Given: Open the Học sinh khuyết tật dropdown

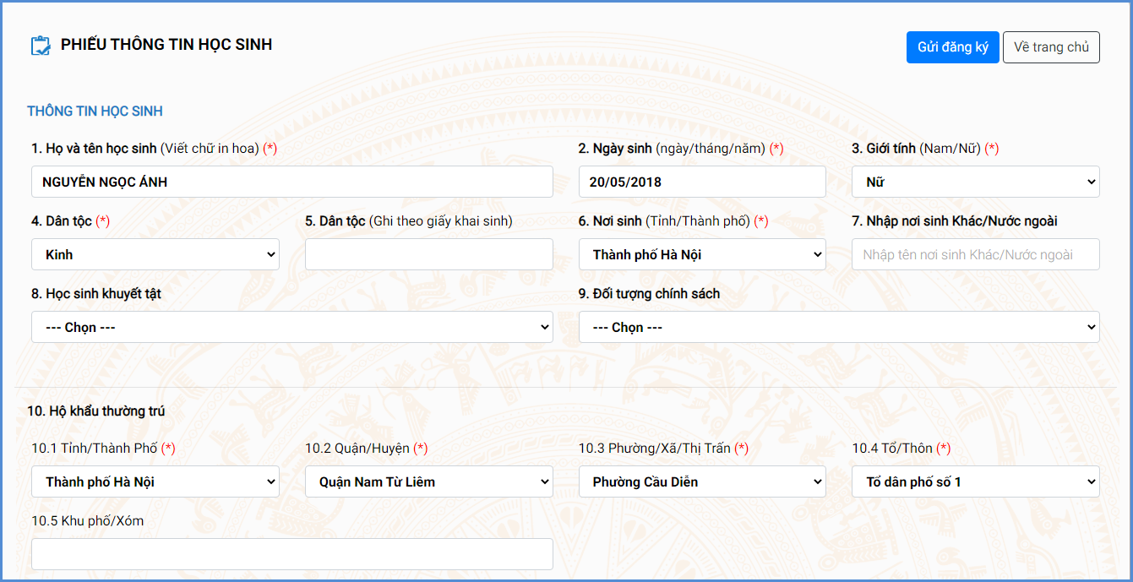Looking at the screenshot, I should click(291, 327).
